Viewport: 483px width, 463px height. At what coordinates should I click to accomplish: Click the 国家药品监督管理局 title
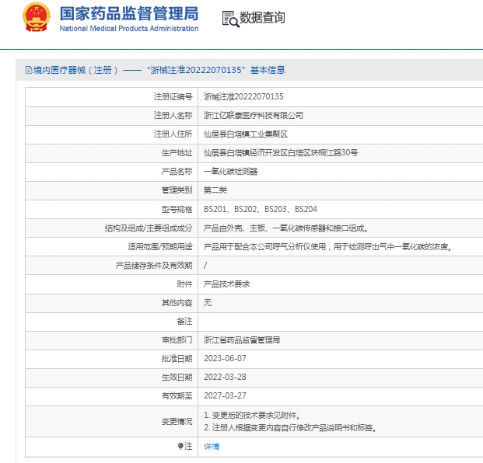tap(129, 13)
